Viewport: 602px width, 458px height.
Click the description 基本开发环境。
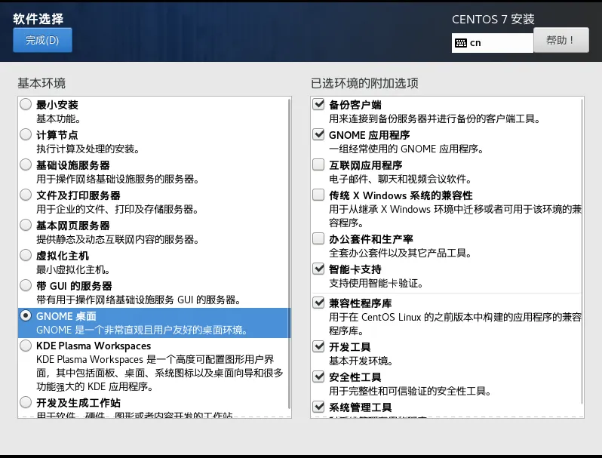(x=361, y=361)
